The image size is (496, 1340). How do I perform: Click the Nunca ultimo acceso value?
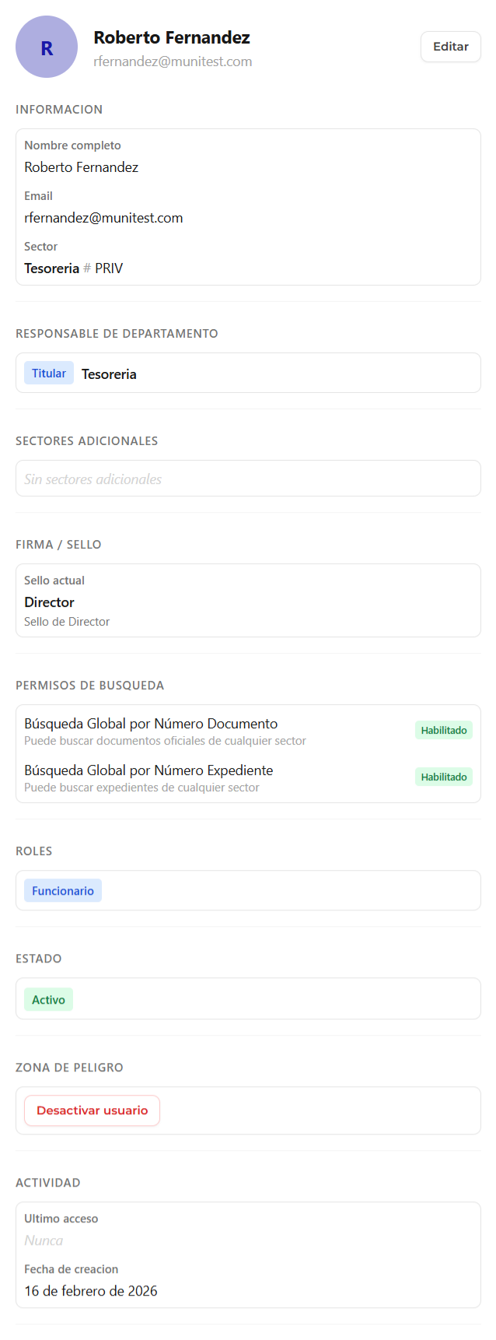[x=44, y=1240]
